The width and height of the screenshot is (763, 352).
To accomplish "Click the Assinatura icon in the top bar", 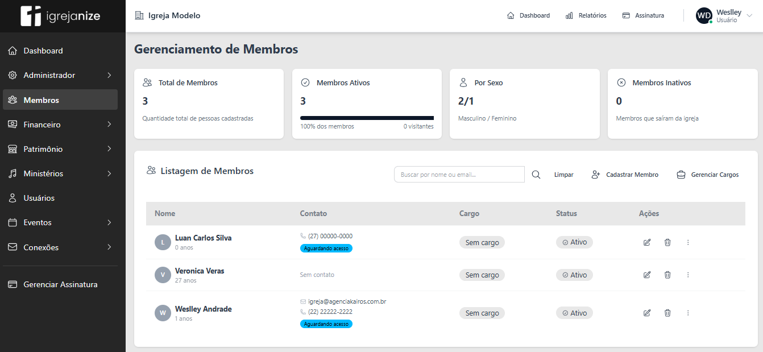I will [625, 15].
